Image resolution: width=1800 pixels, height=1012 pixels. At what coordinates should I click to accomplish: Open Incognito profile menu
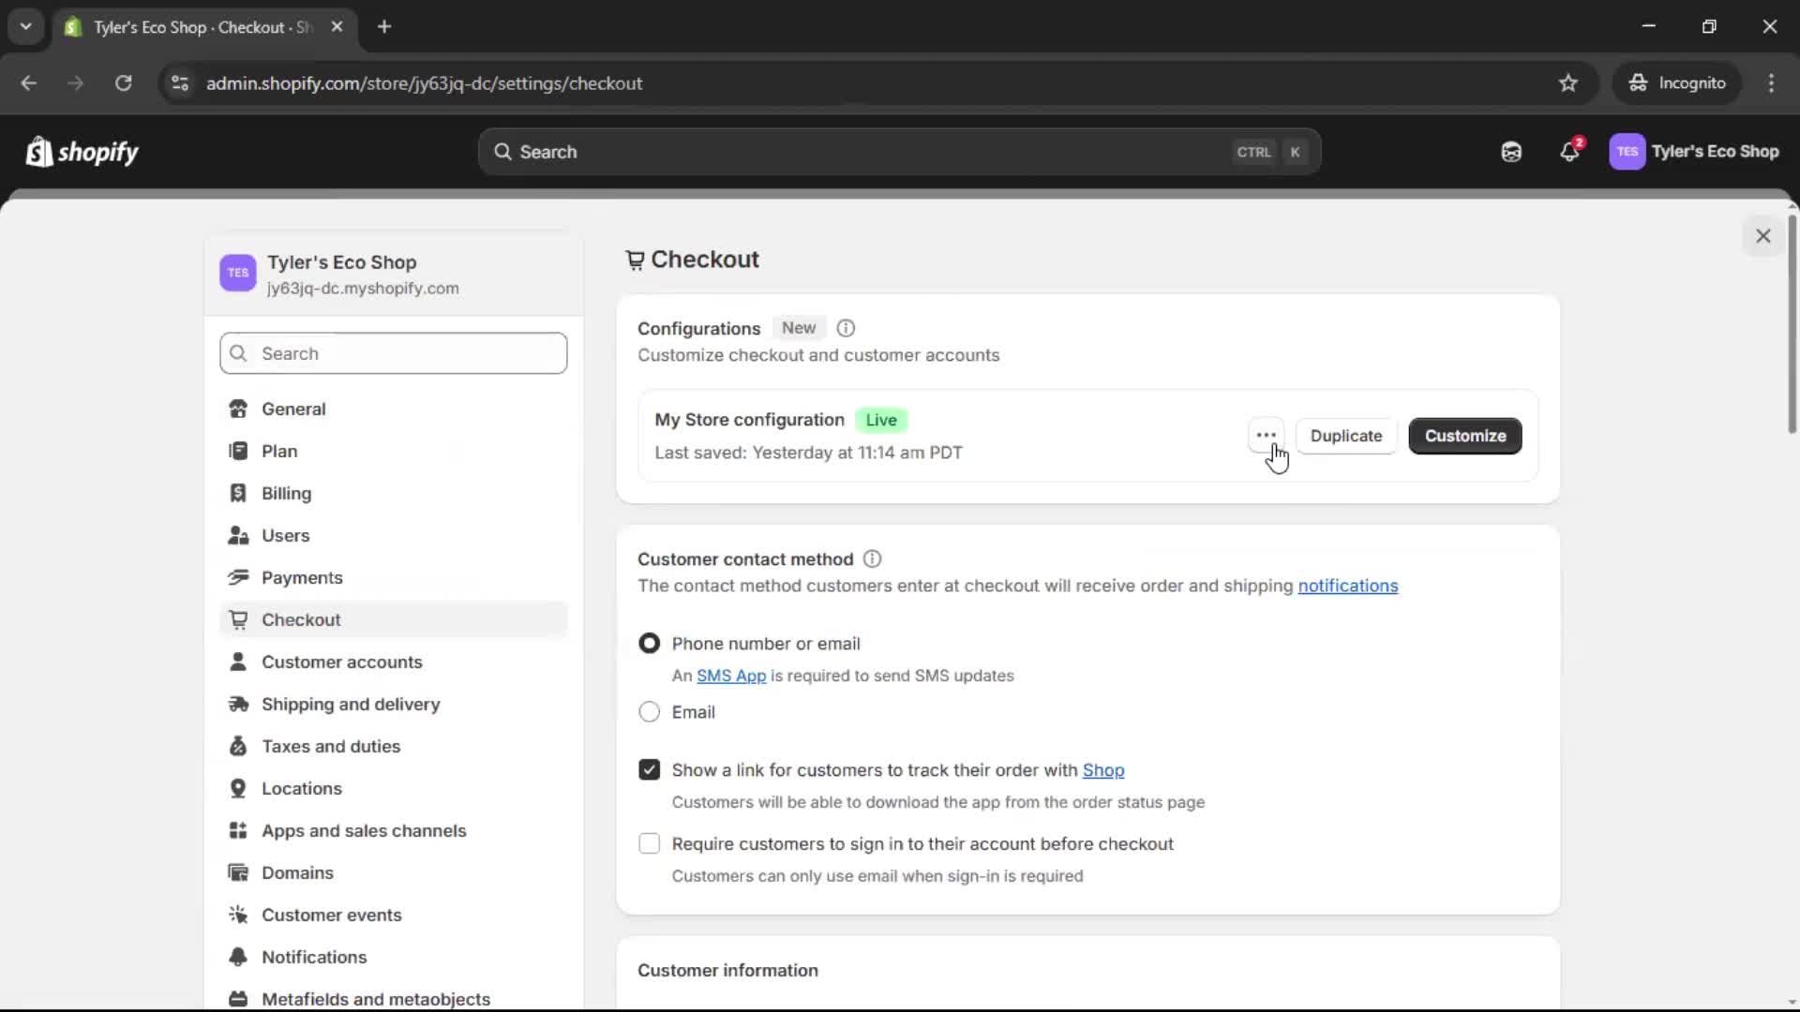[x=1677, y=83]
